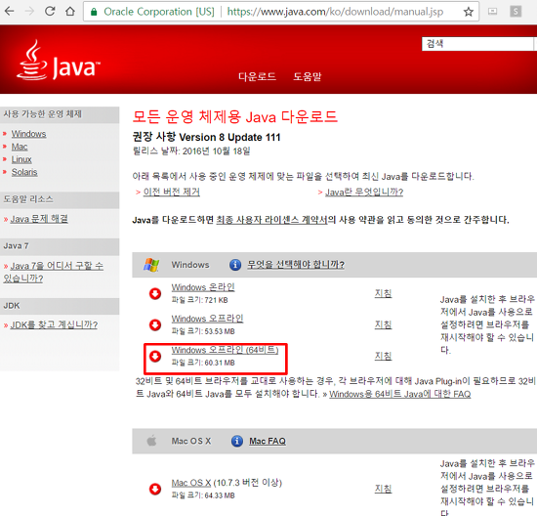Click the browser forward arrow
The image size is (537, 516).
(30, 12)
